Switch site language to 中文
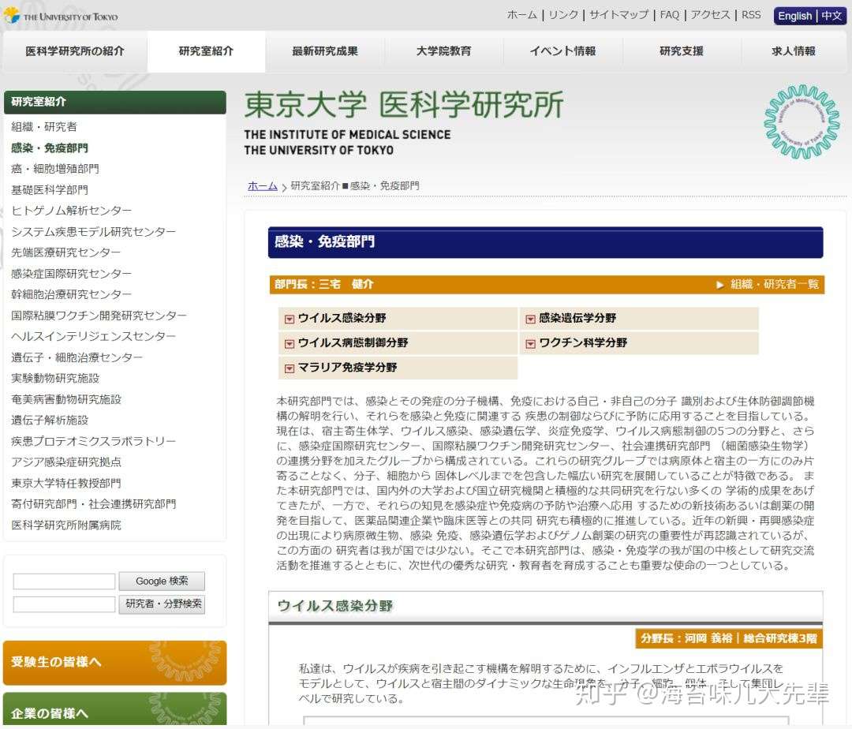Viewport: 852px width, 729px height. pyautogui.click(x=831, y=16)
